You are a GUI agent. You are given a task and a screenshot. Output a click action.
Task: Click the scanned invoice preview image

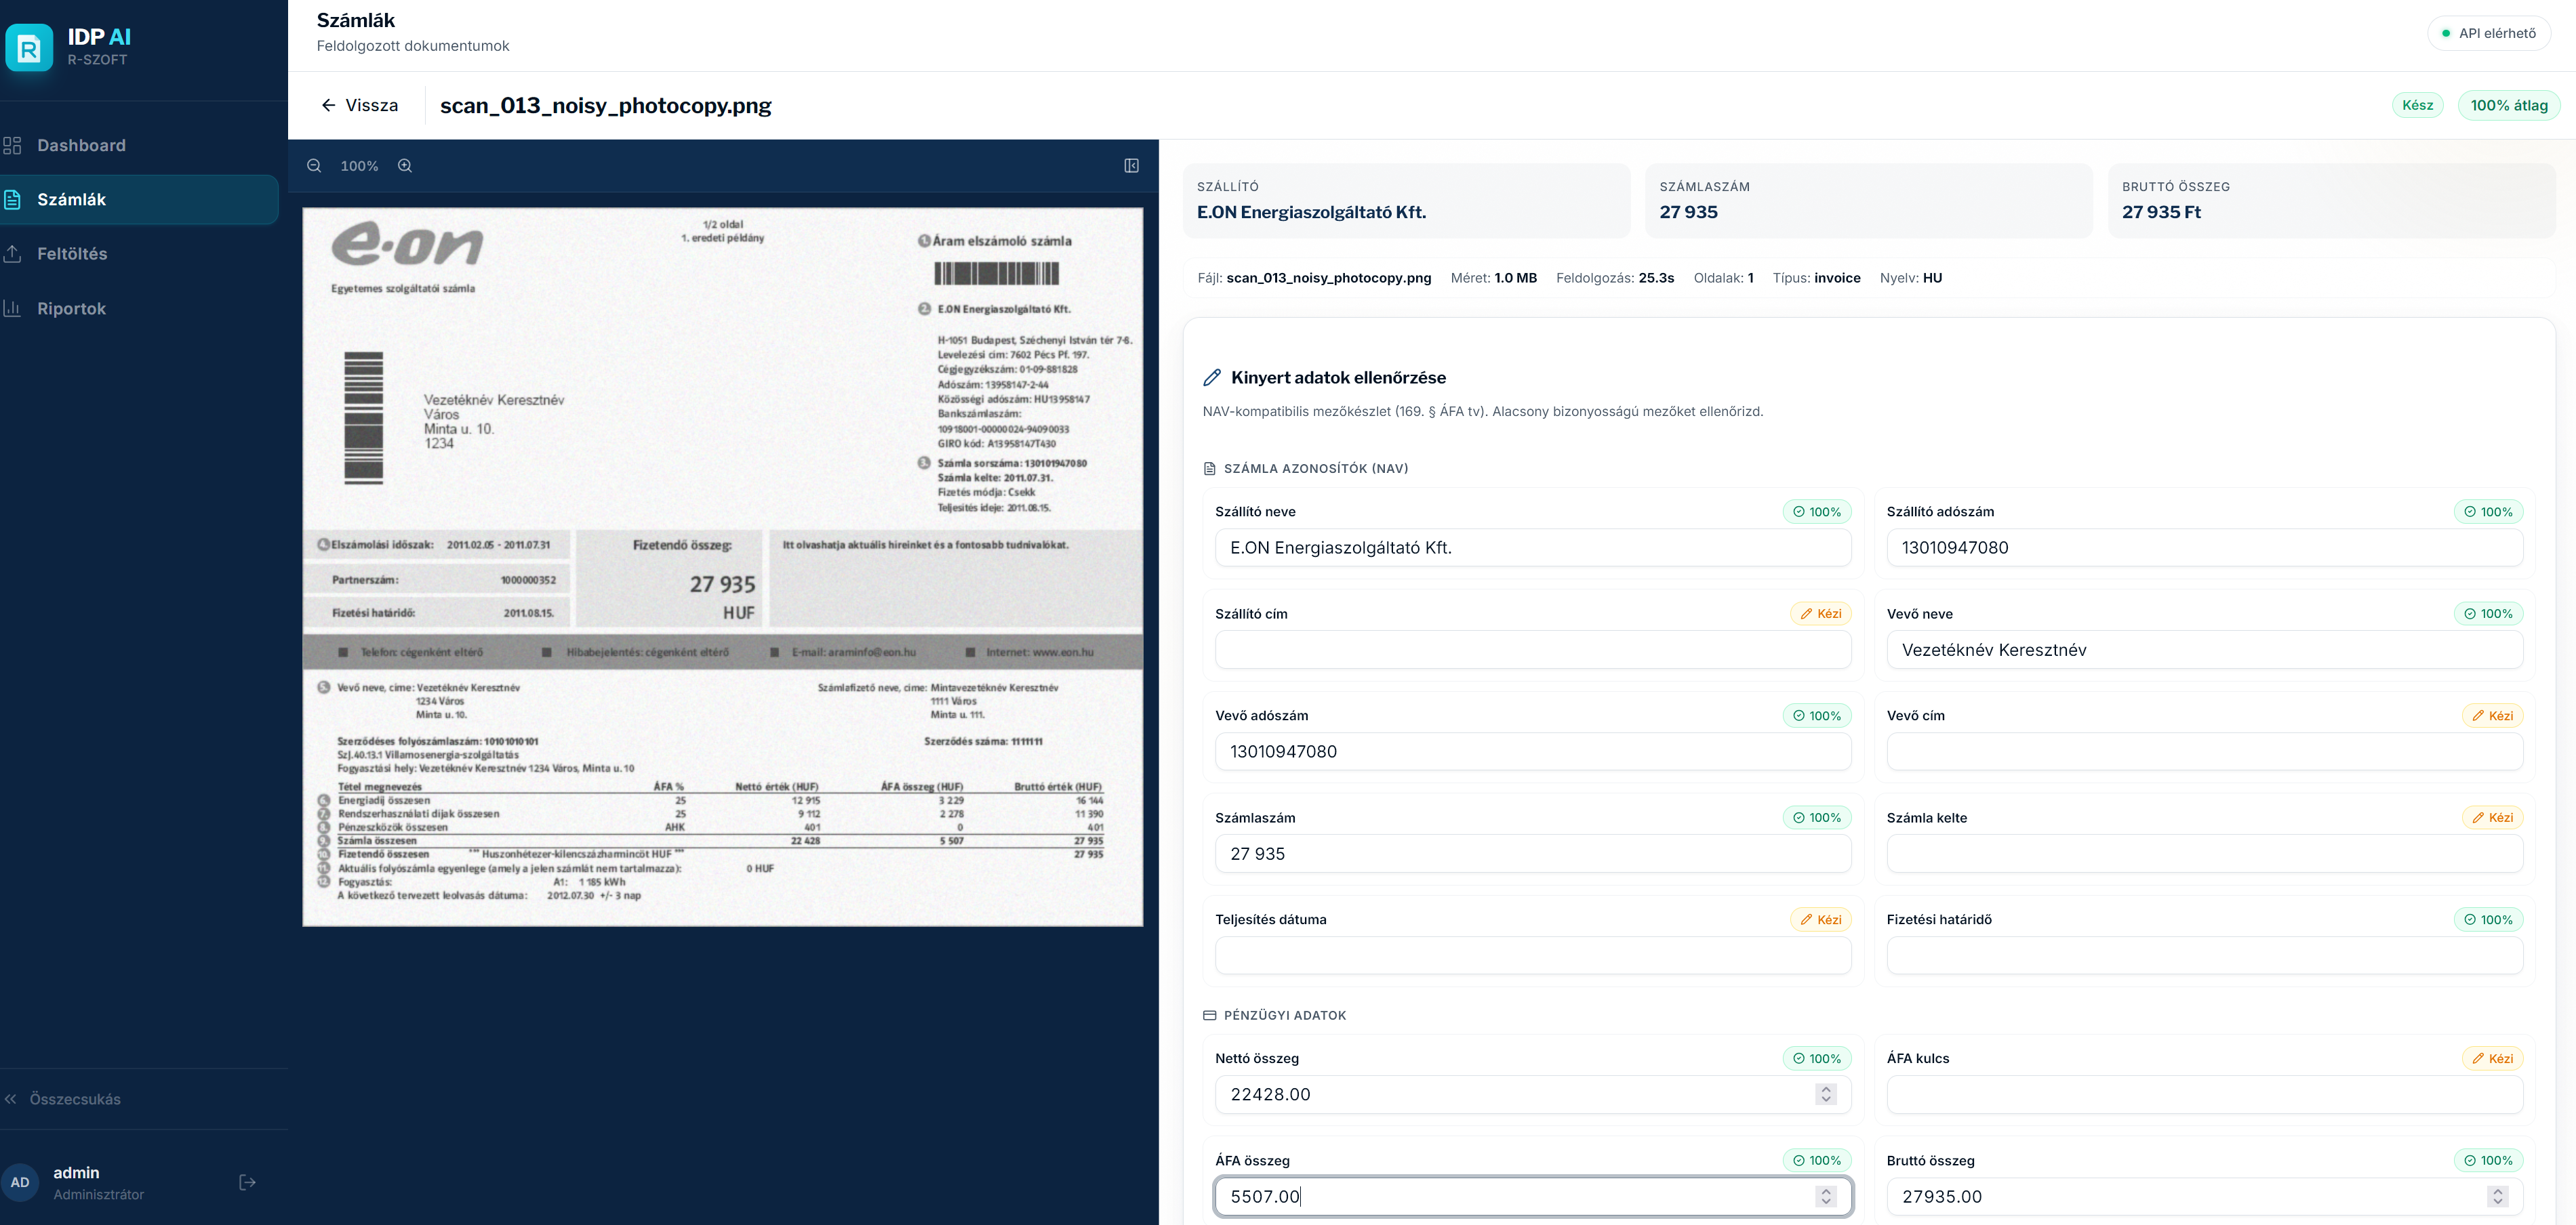[x=722, y=566]
